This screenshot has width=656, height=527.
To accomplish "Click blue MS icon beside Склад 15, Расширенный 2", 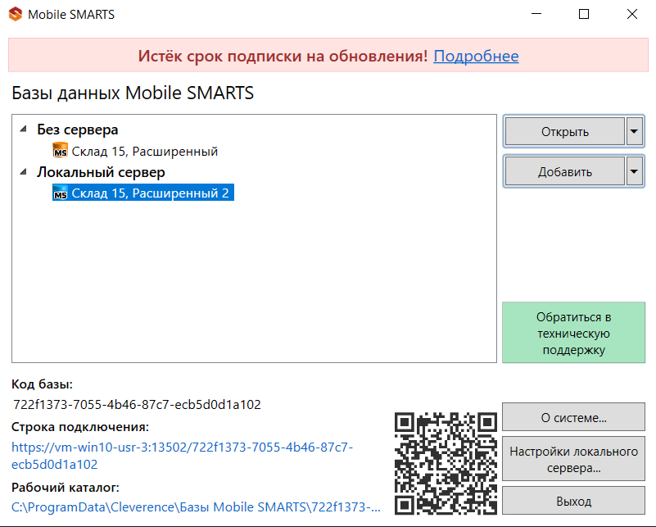I will pos(61,193).
